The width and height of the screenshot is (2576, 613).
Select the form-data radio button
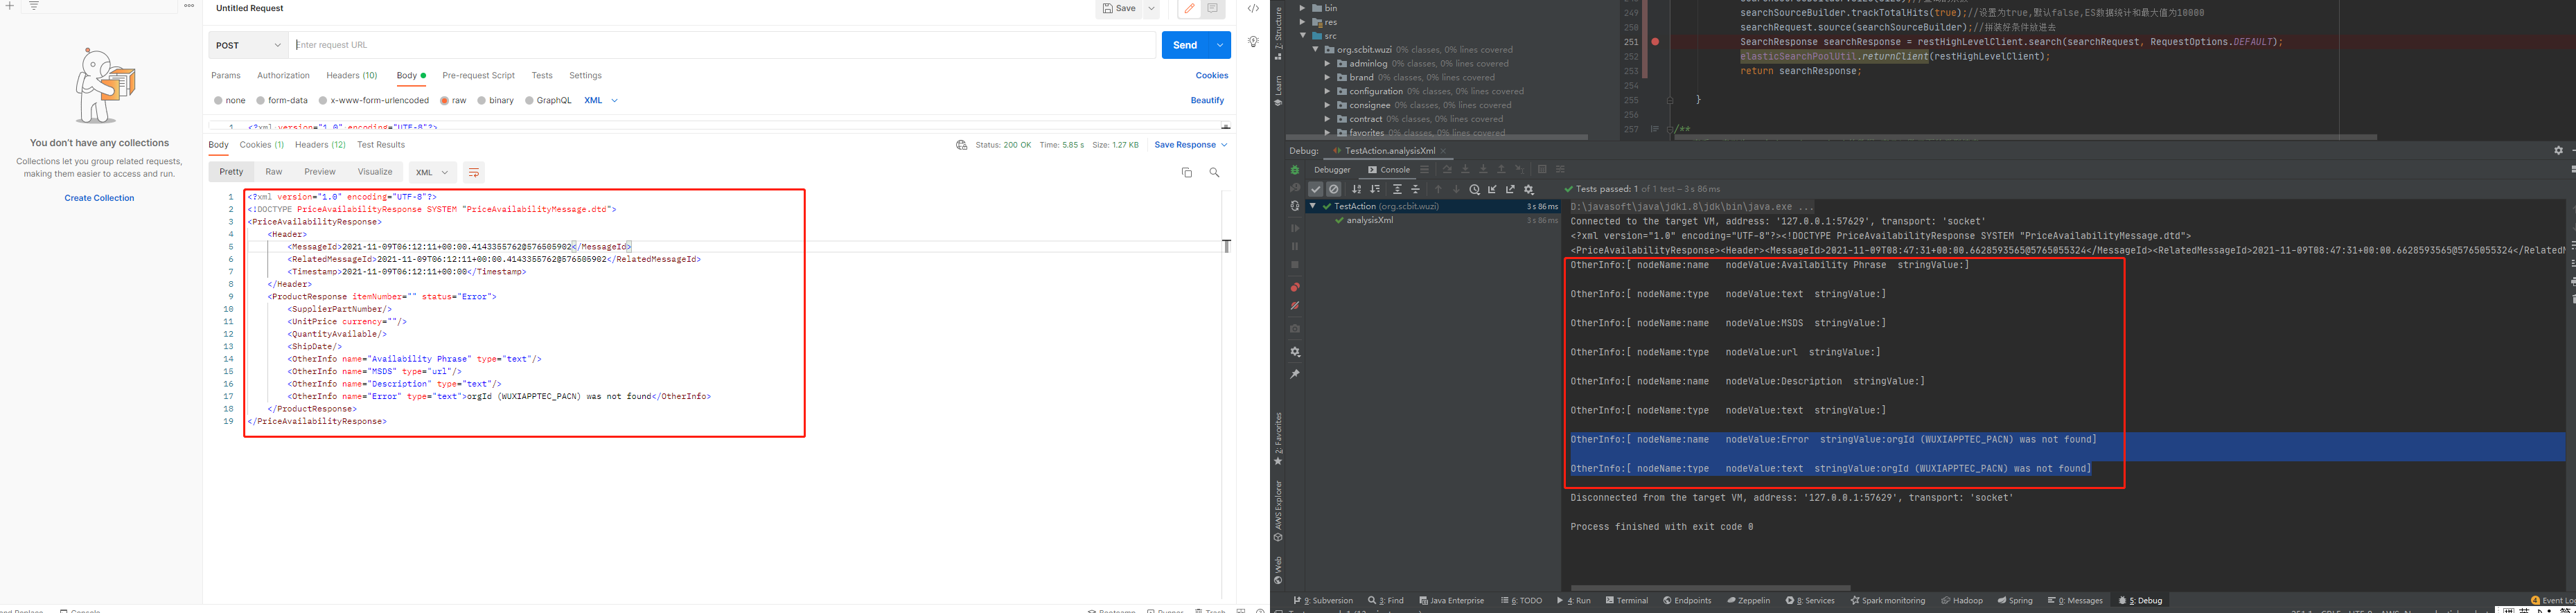click(260, 100)
